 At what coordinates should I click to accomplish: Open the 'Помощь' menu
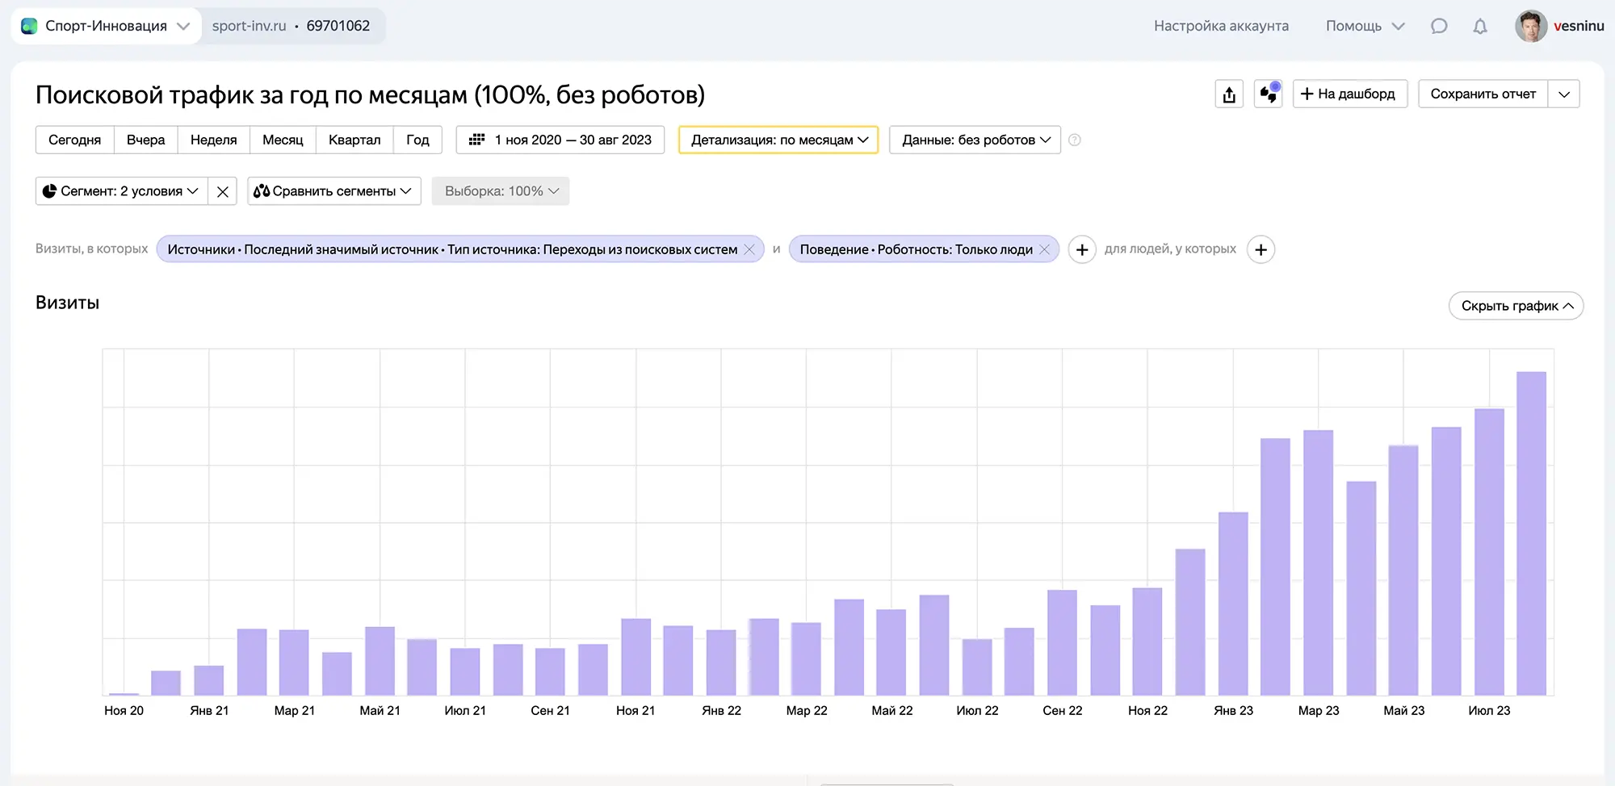click(1363, 25)
